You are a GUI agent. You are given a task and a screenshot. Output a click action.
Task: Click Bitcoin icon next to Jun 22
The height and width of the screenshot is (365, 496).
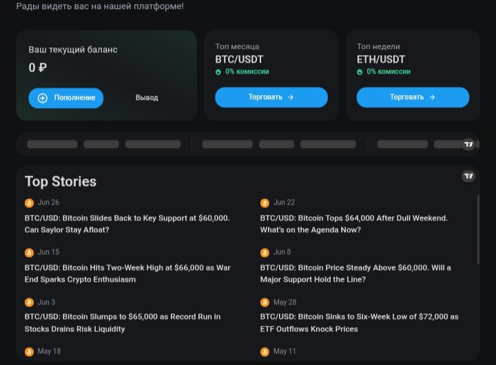[x=265, y=202]
